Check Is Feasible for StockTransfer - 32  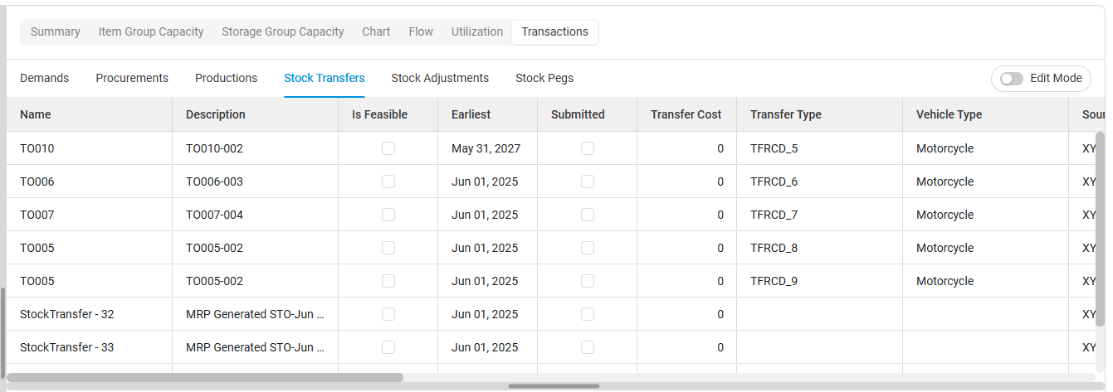[x=388, y=314]
